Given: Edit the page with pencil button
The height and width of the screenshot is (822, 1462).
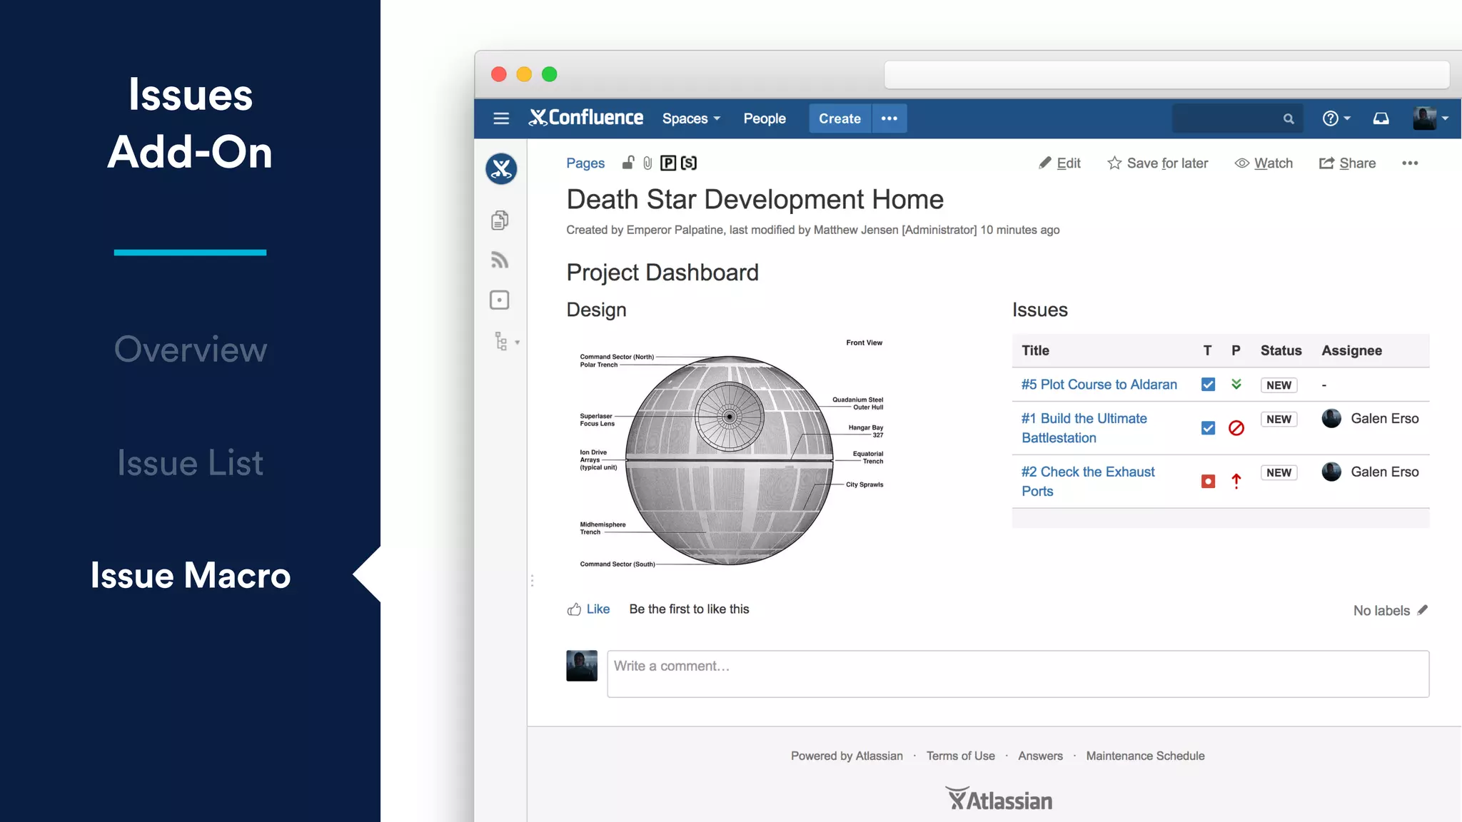Looking at the screenshot, I should 1059,163.
